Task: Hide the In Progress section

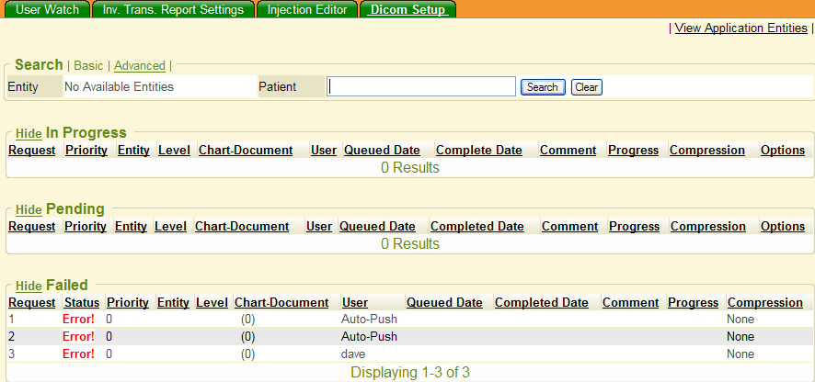Action: [29, 134]
